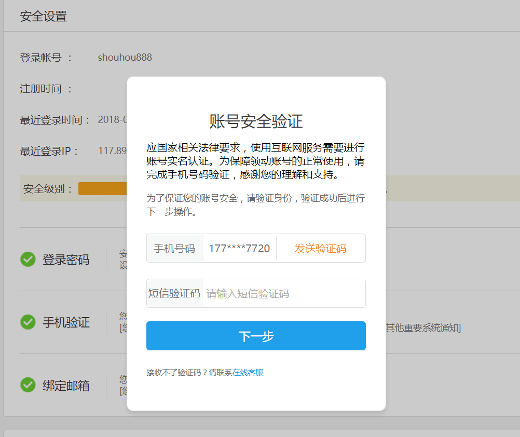Click the 短信验证码 field label
The width and height of the screenshot is (520, 437).
pos(174,293)
